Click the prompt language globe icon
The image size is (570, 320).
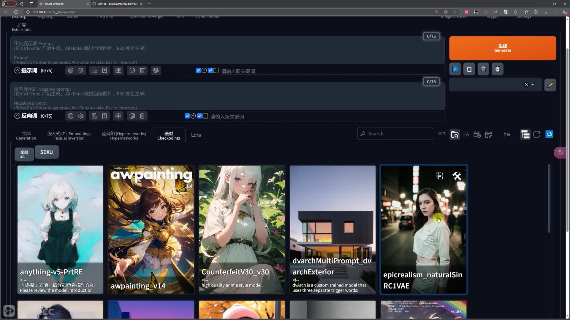coord(71,71)
